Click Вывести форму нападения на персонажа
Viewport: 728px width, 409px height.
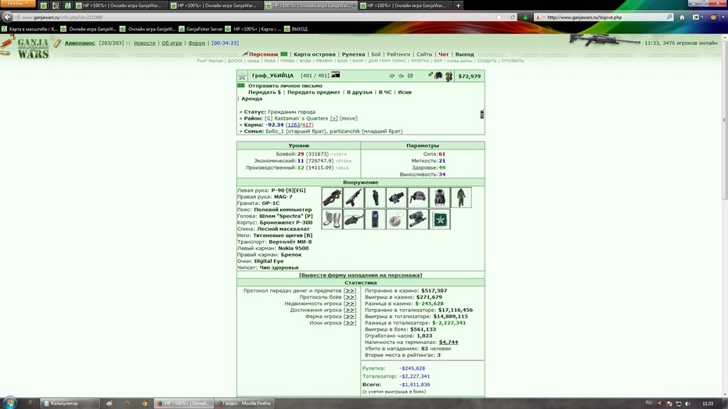click(360, 275)
